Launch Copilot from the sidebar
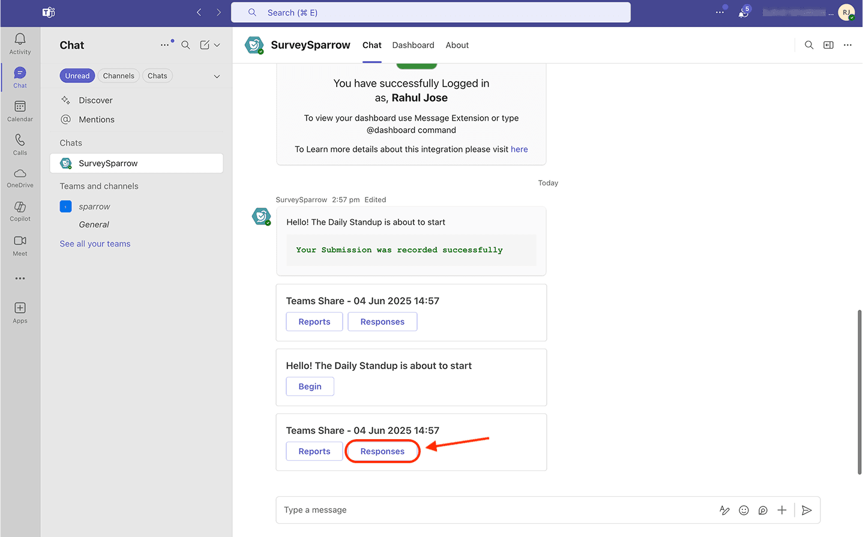This screenshot has width=863, height=537. click(x=20, y=211)
